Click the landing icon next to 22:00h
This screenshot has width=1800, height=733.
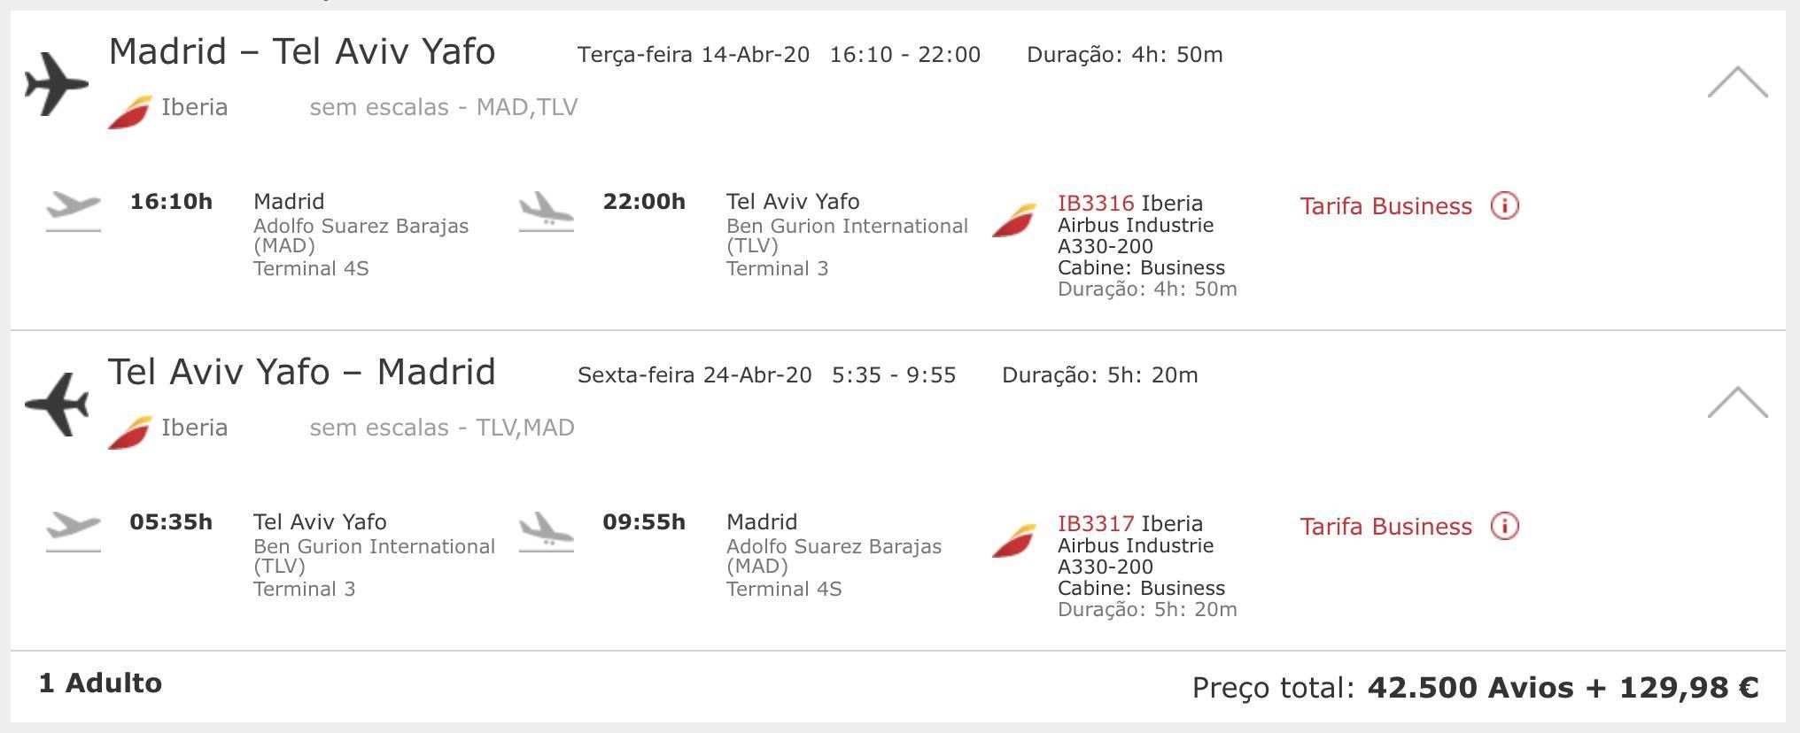click(546, 211)
